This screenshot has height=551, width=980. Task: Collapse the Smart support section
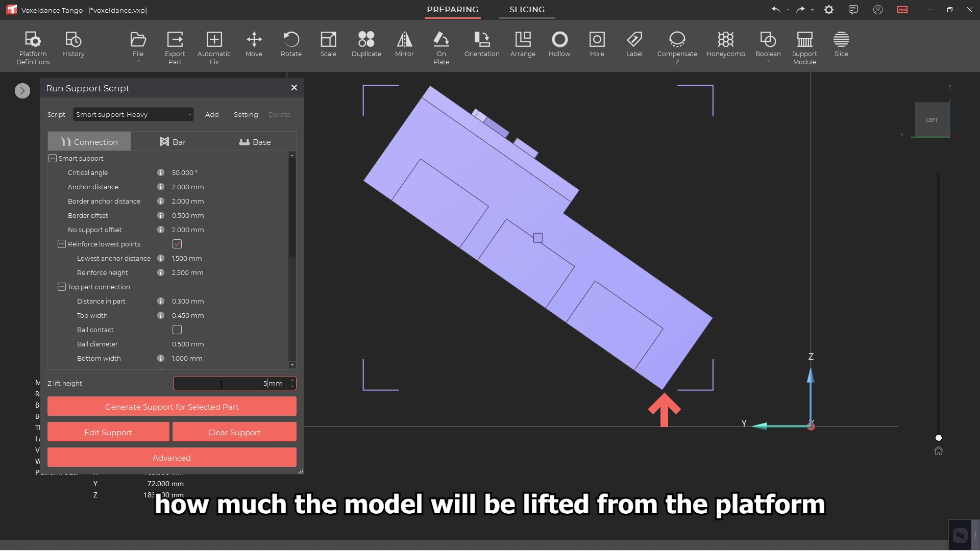point(53,158)
